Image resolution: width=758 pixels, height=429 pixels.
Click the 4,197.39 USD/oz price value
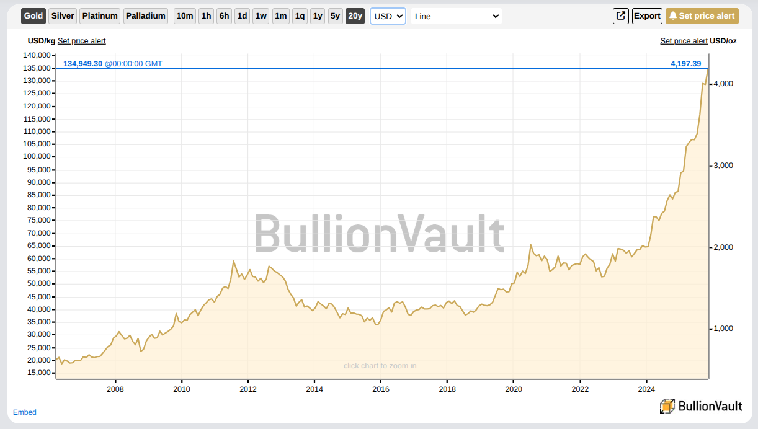coord(685,64)
